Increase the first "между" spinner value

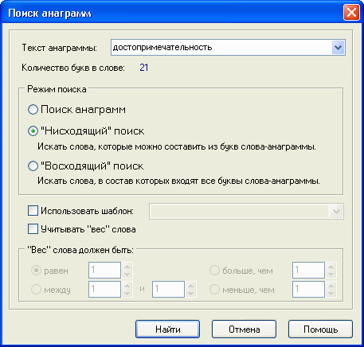pyautogui.click(x=127, y=286)
